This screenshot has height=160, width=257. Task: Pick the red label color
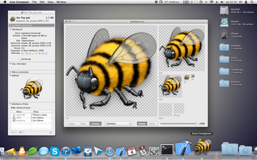[x=27, y=53]
